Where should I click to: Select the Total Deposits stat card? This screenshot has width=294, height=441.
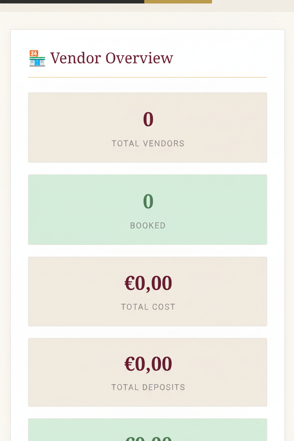[148, 372]
